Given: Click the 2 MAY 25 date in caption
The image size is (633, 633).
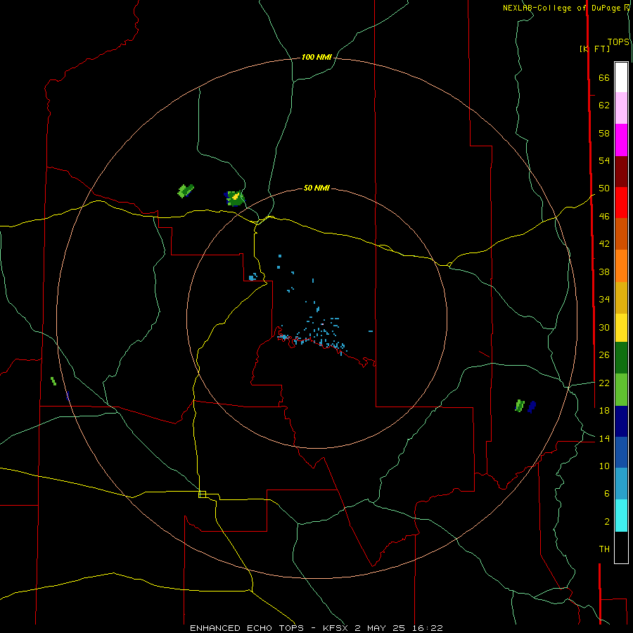Looking at the screenshot, I should 381,628.
